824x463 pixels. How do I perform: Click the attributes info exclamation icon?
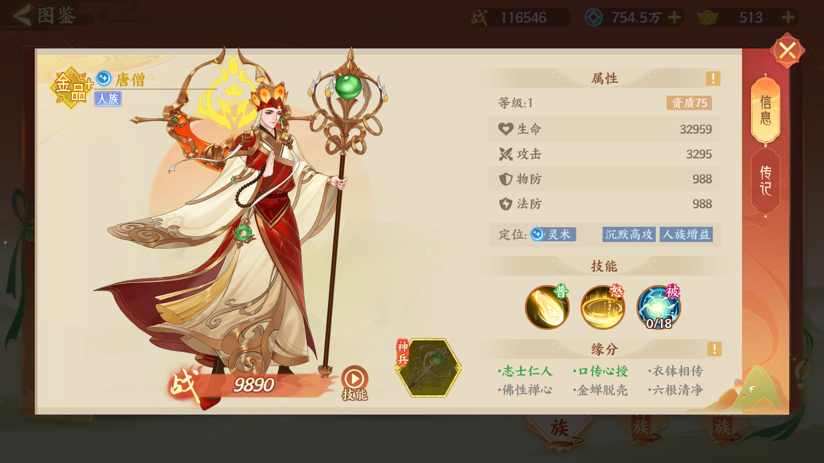click(713, 78)
